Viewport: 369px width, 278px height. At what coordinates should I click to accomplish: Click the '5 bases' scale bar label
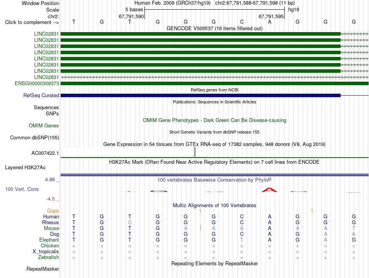click(134, 10)
